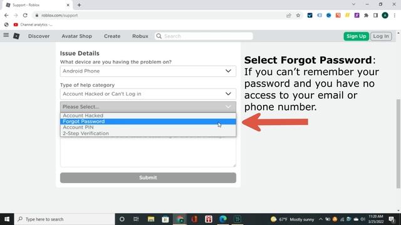401x225 pixels.
Task: Open Chrome three-dot menu
Action: click(x=395, y=15)
